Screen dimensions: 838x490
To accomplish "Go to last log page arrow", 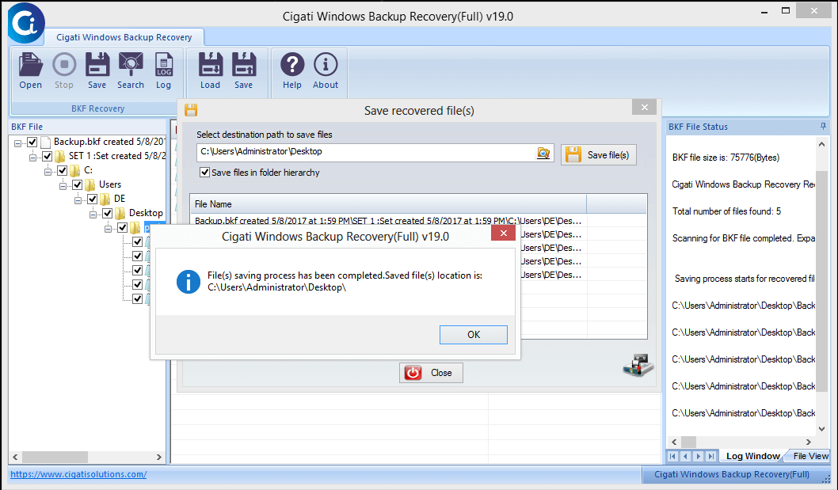I will 710,456.
